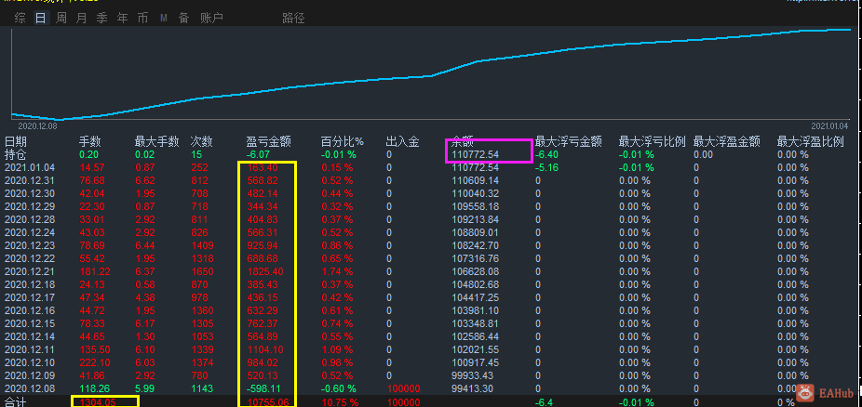Click the trade count value 1650
Viewport: 862px width, 407px height.
(x=202, y=271)
